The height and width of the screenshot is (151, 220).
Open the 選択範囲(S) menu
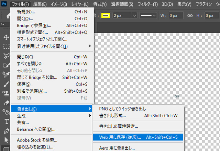coord(122,4)
